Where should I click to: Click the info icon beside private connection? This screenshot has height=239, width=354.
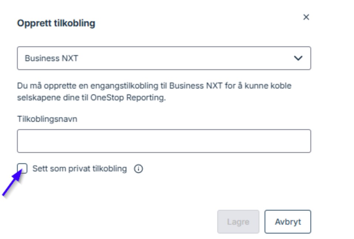[139, 169]
